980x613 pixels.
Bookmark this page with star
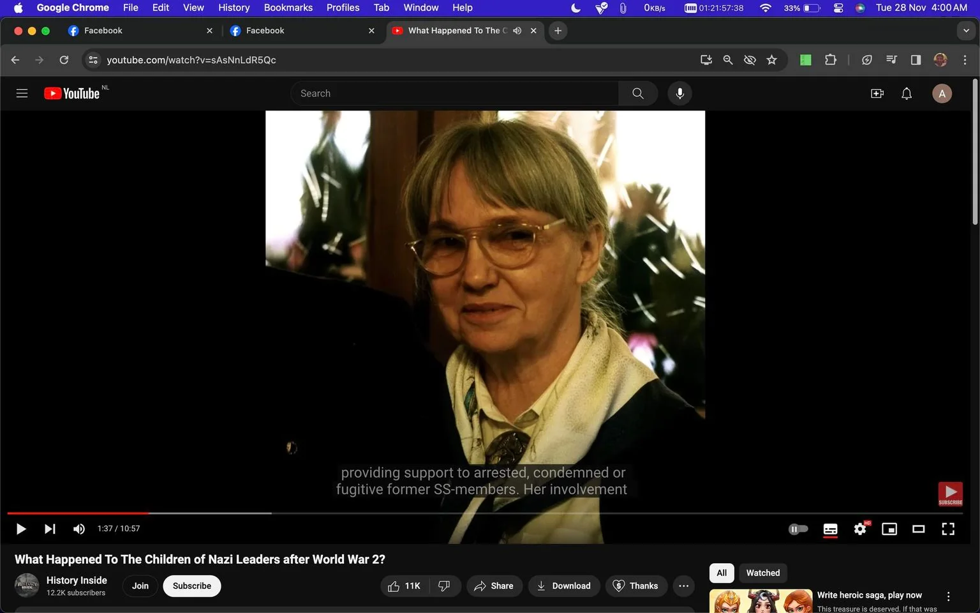pos(772,60)
